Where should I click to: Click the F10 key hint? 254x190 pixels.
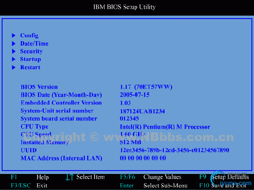coord(204,185)
